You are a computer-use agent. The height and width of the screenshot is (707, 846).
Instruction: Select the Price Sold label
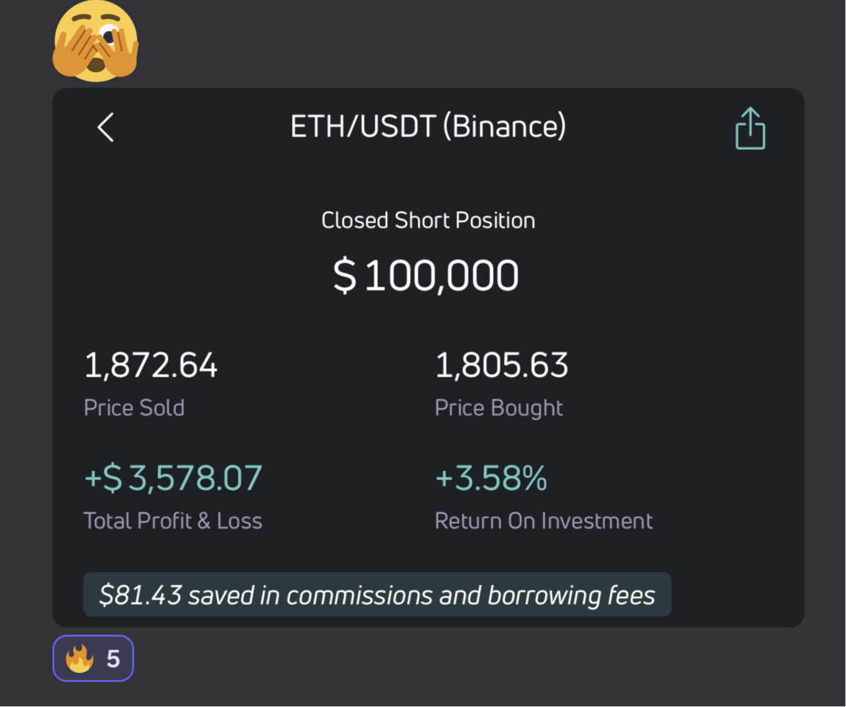pyautogui.click(x=134, y=408)
